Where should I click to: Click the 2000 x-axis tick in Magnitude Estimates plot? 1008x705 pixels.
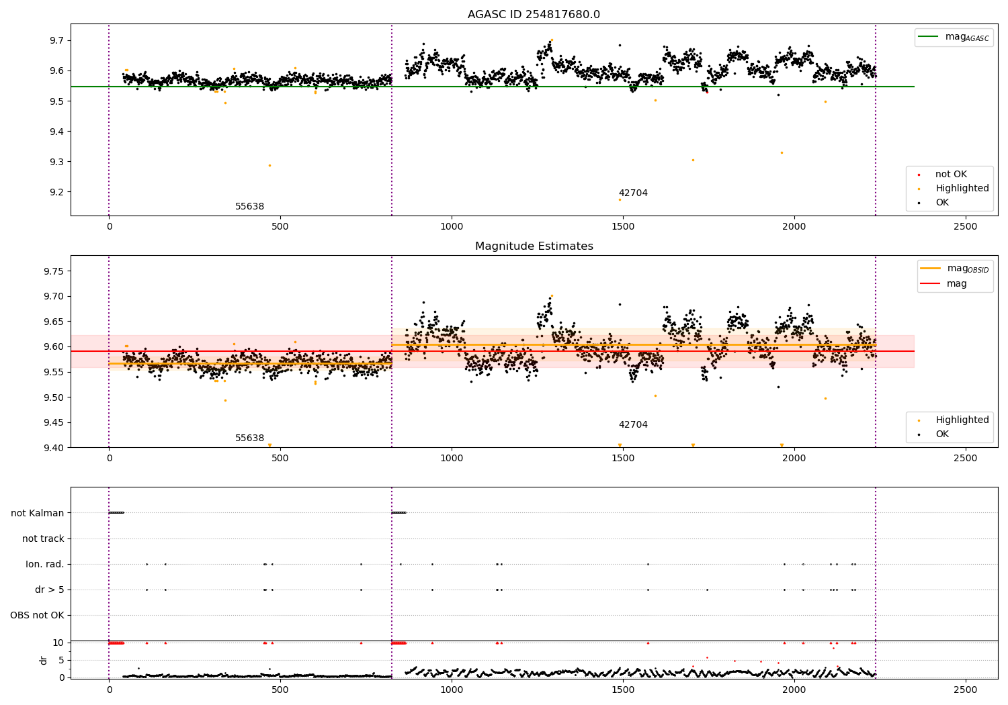(794, 459)
